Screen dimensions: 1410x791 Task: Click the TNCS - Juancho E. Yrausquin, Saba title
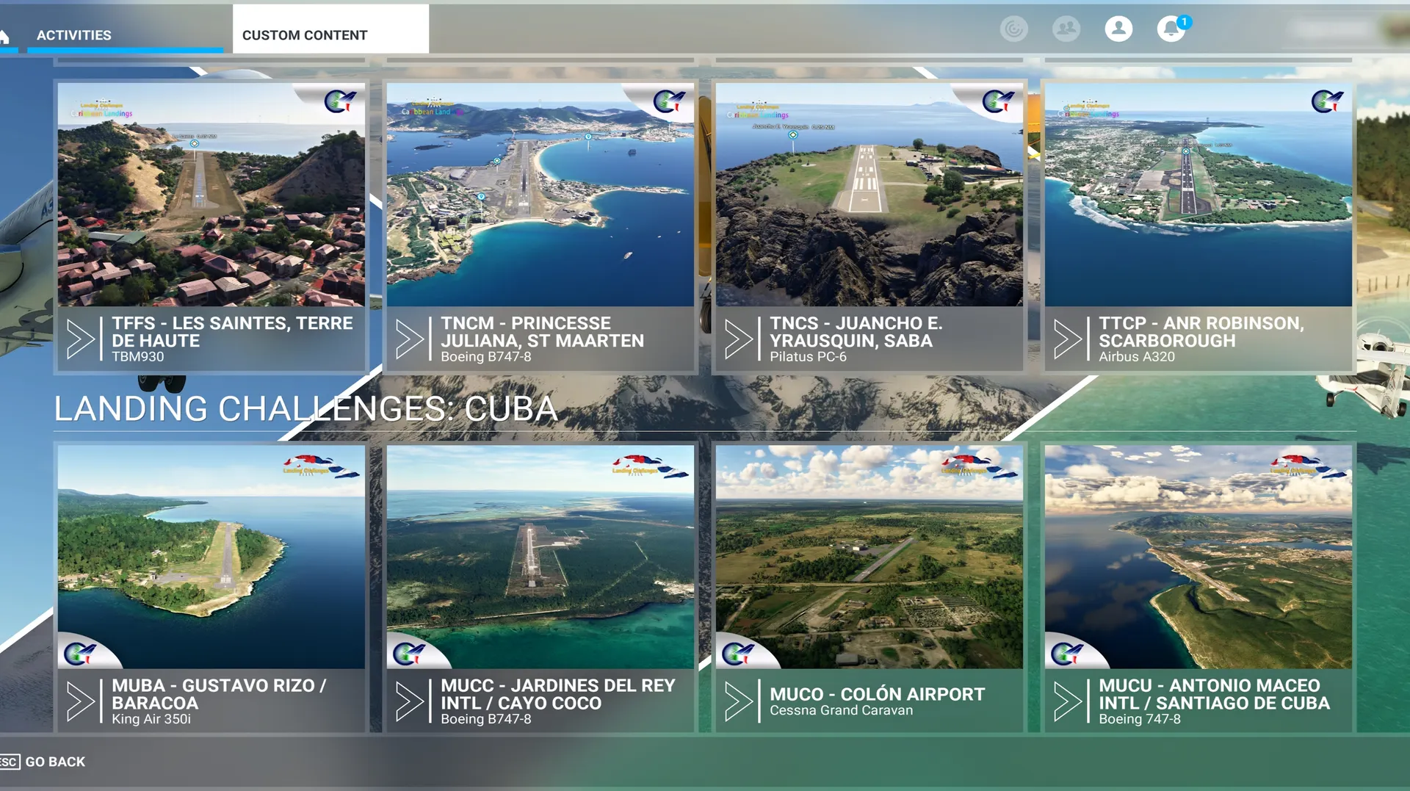pos(856,332)
